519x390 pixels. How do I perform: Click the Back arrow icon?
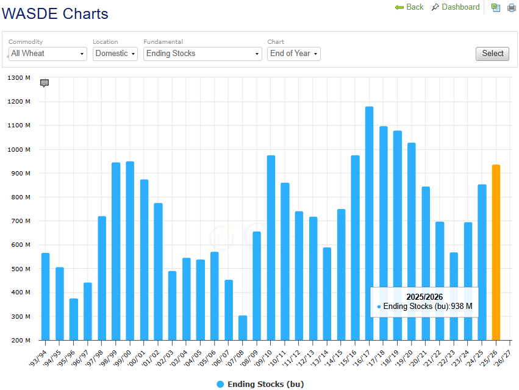(399, 7)
